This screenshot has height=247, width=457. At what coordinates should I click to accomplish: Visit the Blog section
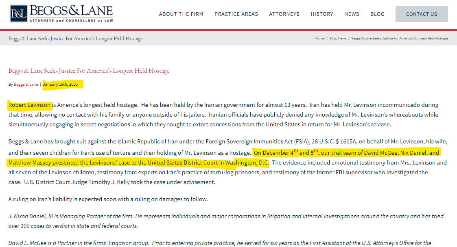pos(377,14)
